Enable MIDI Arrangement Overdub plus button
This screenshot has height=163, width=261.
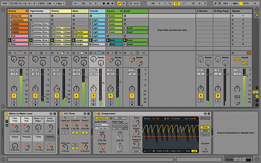click(x=112, y=3)
